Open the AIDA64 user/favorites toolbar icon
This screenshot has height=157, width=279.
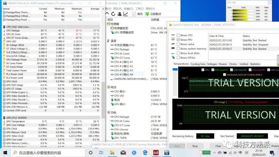click(x=120, y=14)
